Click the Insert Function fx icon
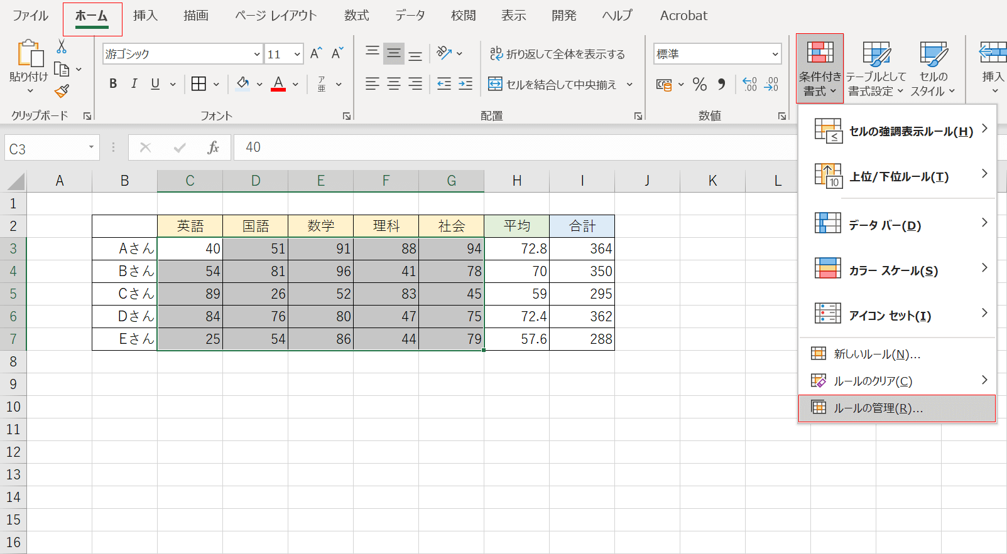Screen dimensions: 1007x554 click(x=213, y=147)
